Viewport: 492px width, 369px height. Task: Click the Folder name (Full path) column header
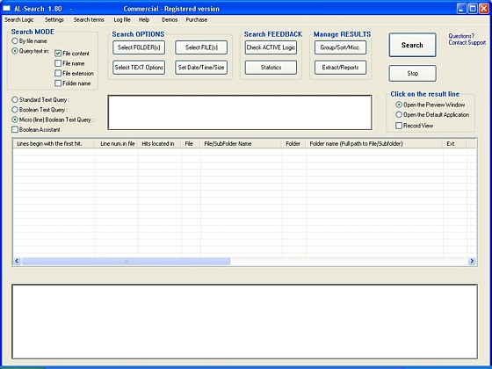pos(374,144)
